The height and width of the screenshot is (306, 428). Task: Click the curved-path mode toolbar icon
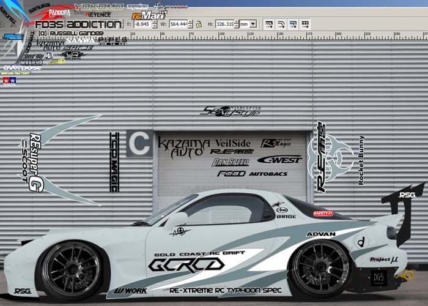[281, 24]
